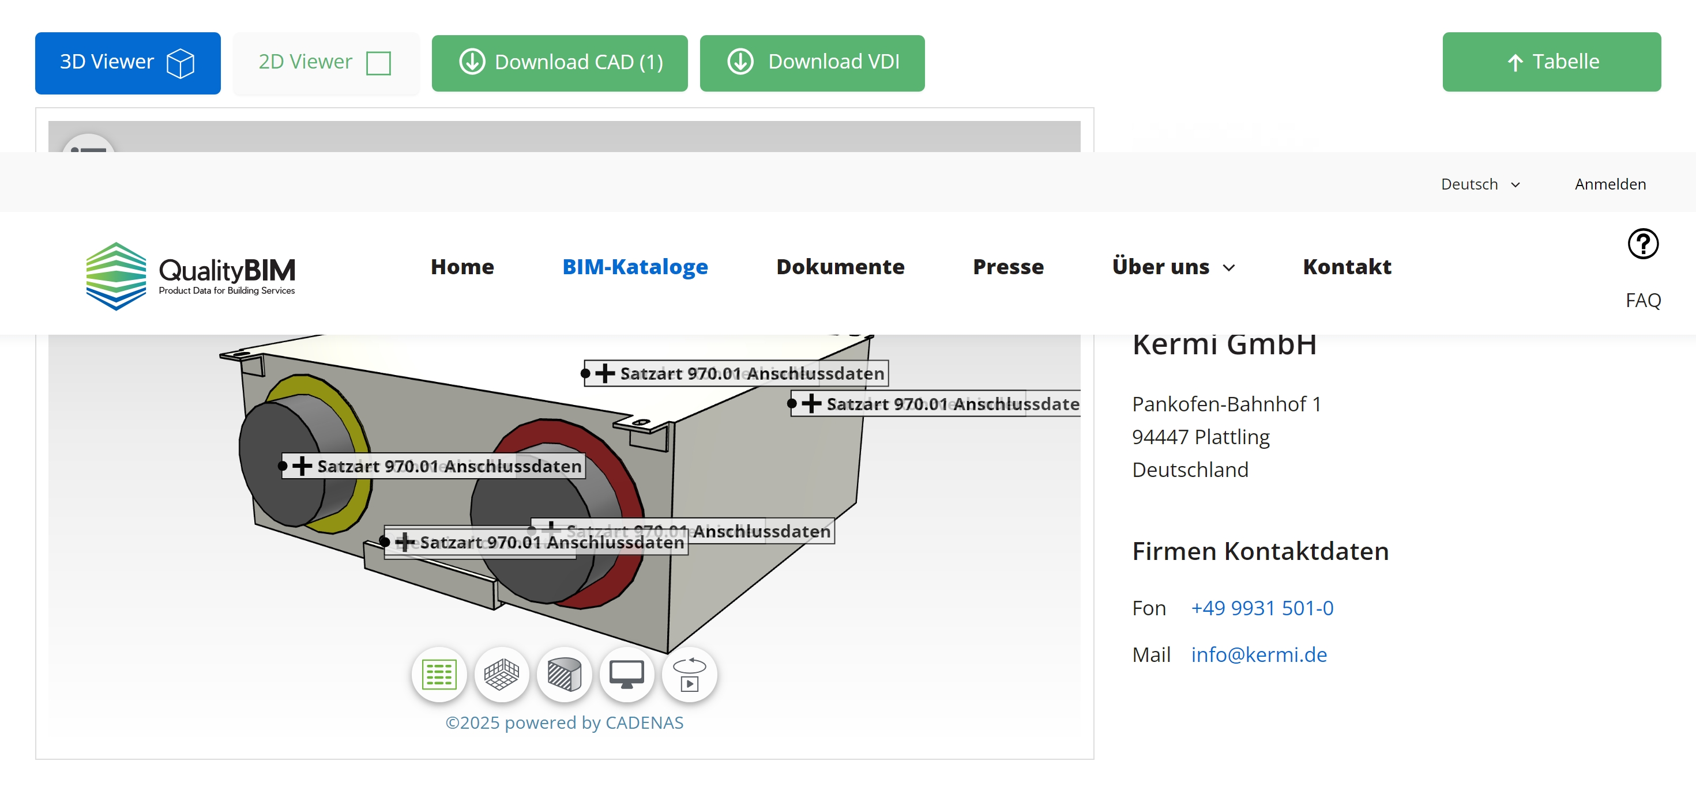Click the help question mark icon
The height and width of the screenshot is (795, 1696).
pyautogui.click(x=1643, y=244)
